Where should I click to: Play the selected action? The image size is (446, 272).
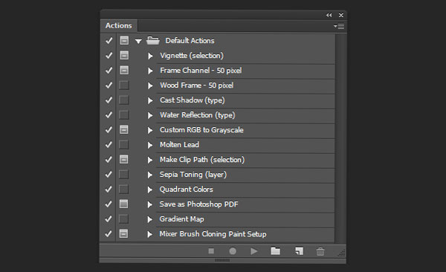coord(254,251)
